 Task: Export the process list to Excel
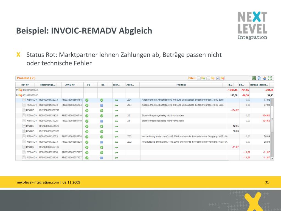click(254, 78)
